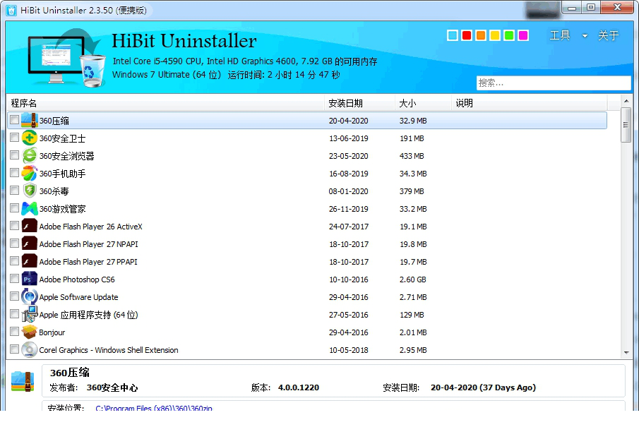Expand the 工具 dropdown arrow
The width and height of the screenshot is (639, 427).
coord(584,35)
